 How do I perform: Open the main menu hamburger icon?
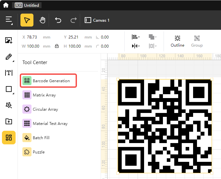[x=9, y=20]
